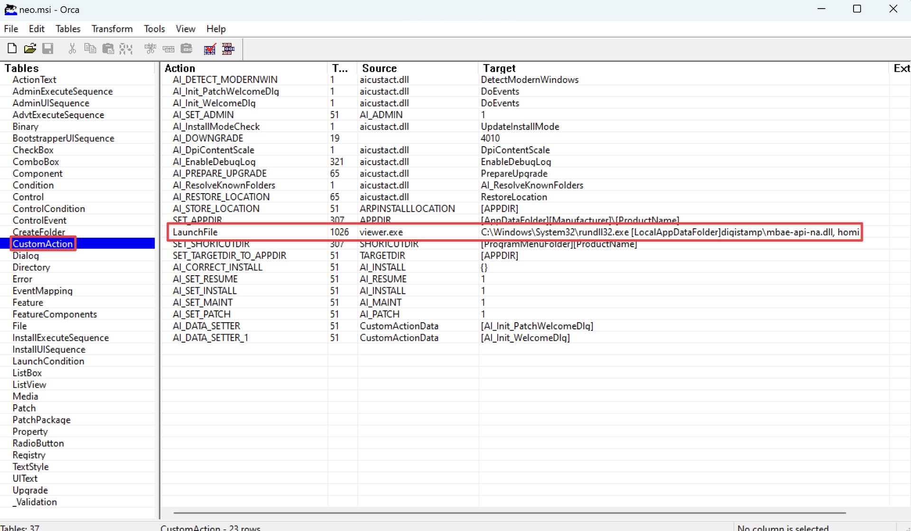Viewport: 911px width, 531px height.
Task: Sort rows by the Source column header
Action: coord(379,68)
